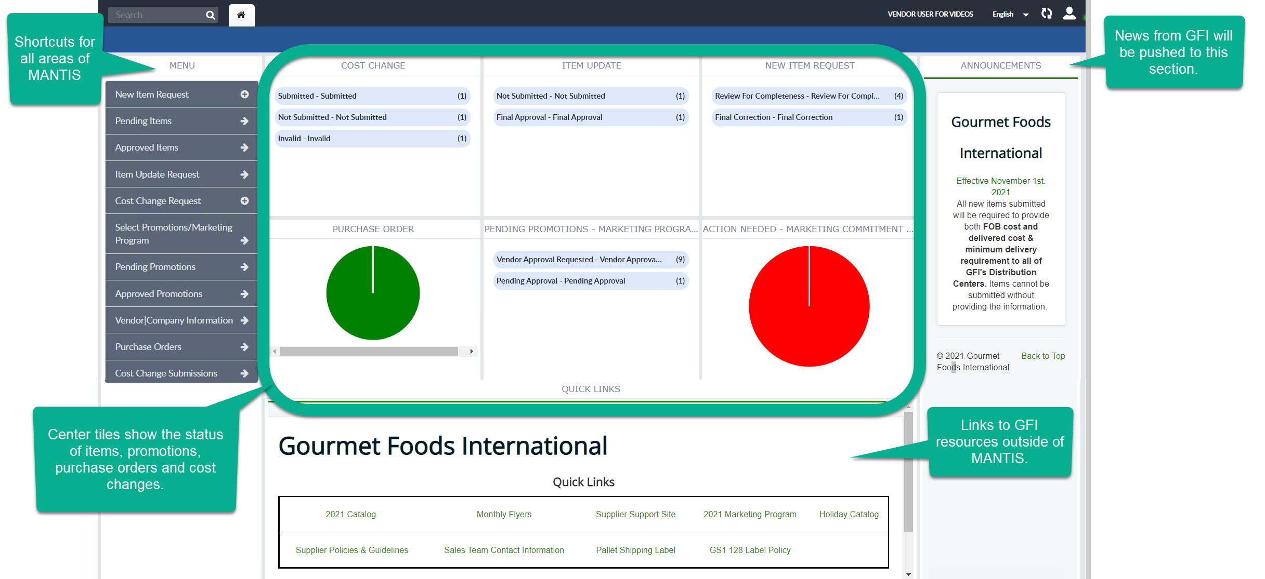The image size is (1265, 579).
Task: Click the plus icon beside New Item Request
Action: pos(244,94)
